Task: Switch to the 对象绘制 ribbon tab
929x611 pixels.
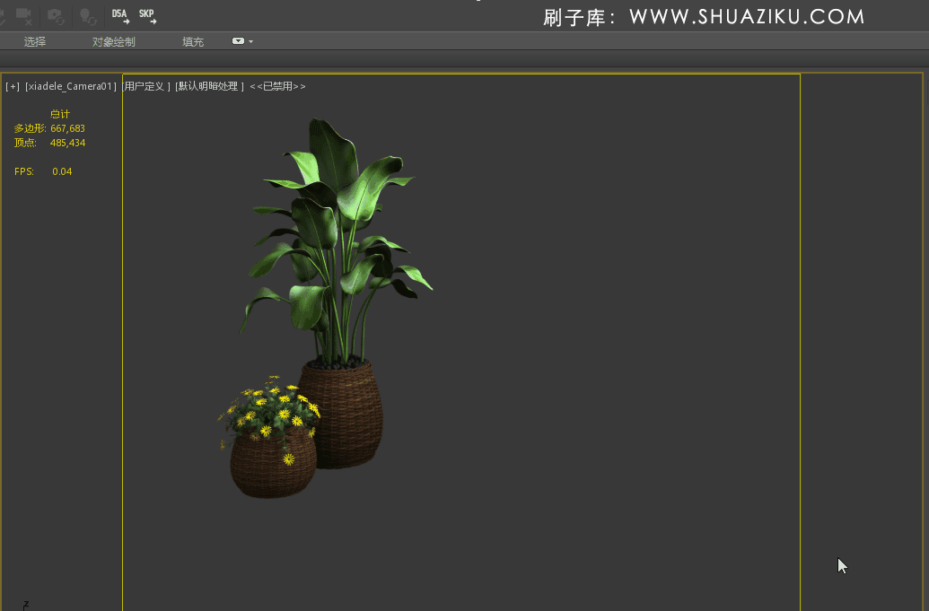Action: click(112, 40)
